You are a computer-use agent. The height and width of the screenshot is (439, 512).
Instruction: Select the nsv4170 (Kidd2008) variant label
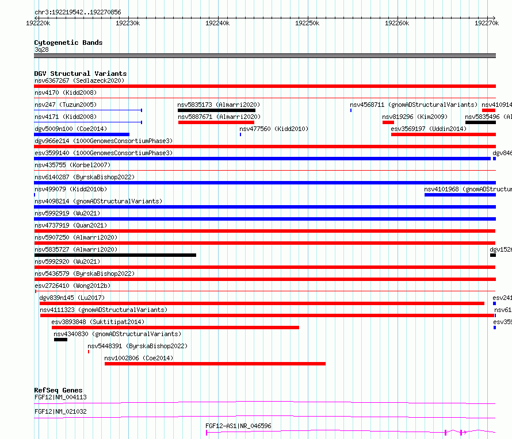[66, 93]
